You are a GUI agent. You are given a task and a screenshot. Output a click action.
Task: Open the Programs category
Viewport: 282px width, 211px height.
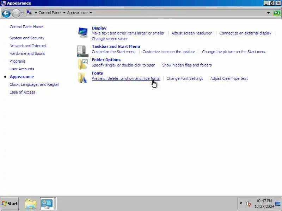point(17,61)
